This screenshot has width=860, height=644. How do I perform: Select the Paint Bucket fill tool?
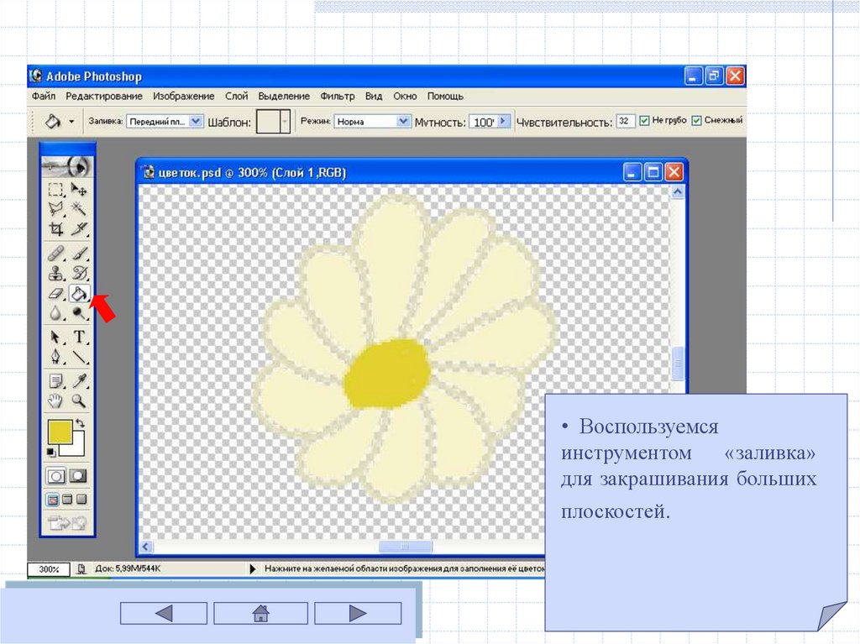coord(79,294)
